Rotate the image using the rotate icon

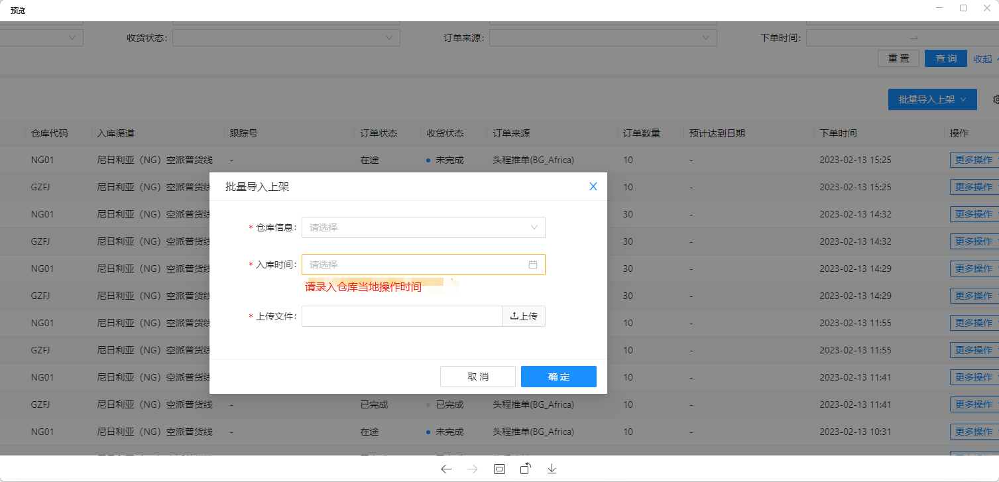tap(526, 469)
